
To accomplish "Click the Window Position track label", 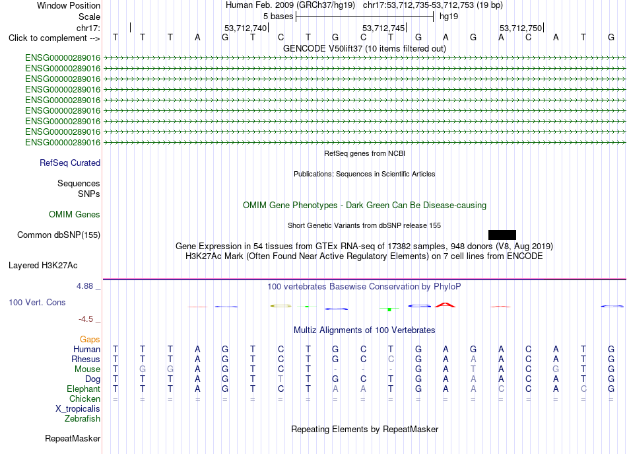I will point(69,5).
